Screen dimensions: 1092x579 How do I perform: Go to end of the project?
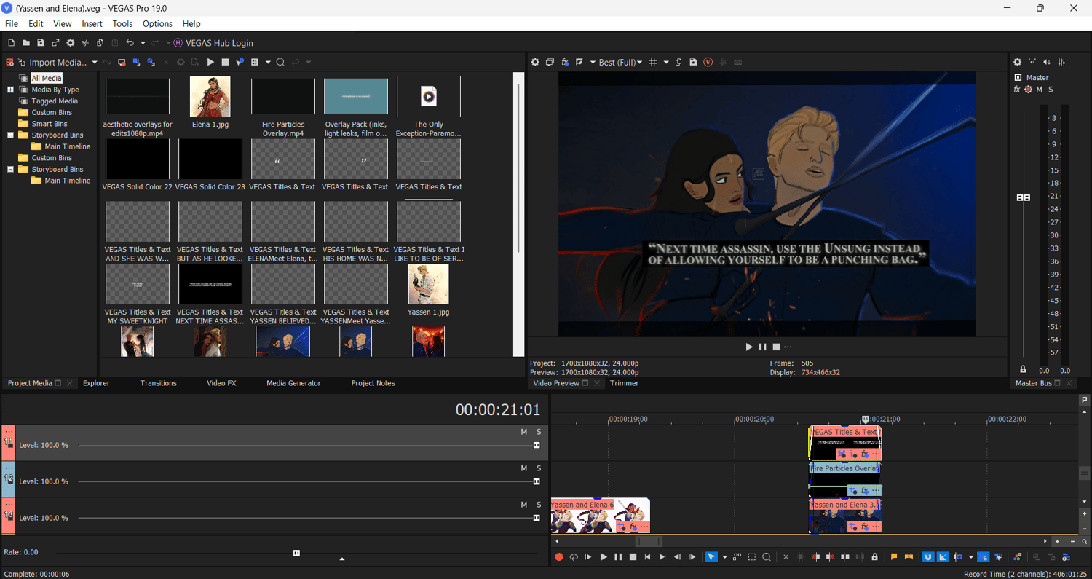click(662, 557)
